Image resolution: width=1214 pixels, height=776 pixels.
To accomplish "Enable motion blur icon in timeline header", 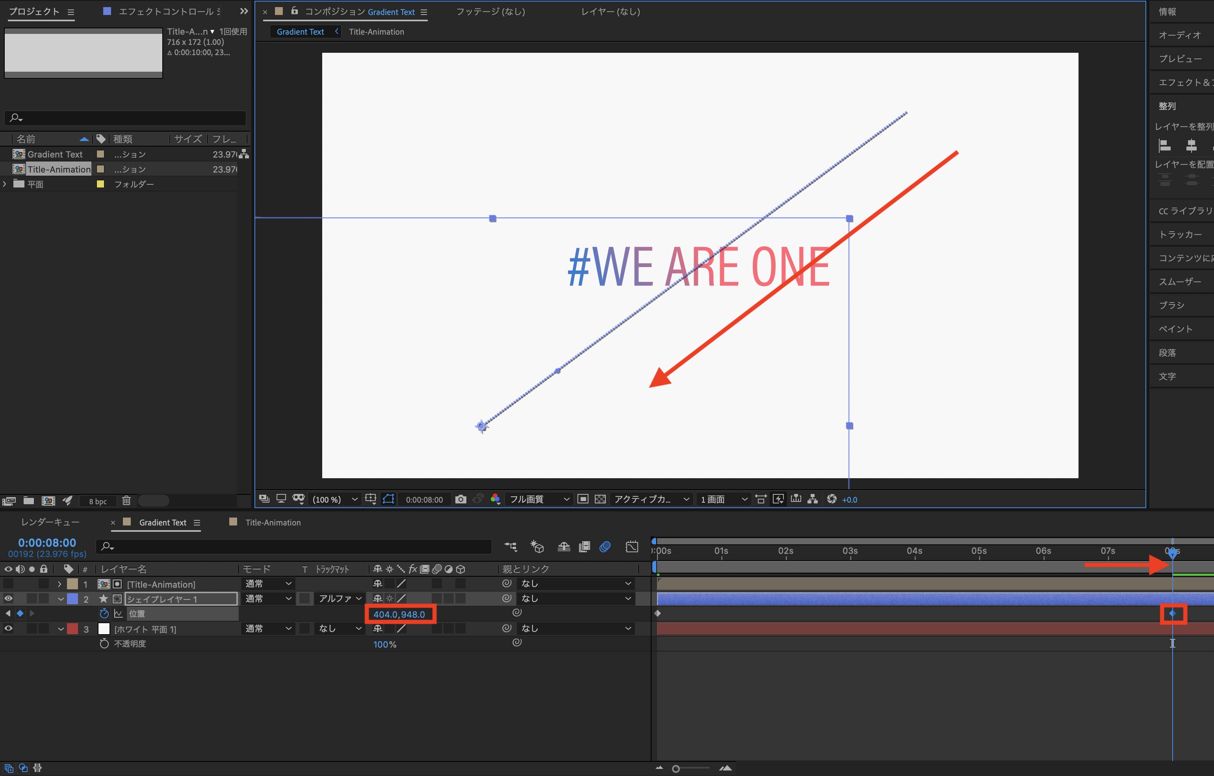I will pos(605,547).
